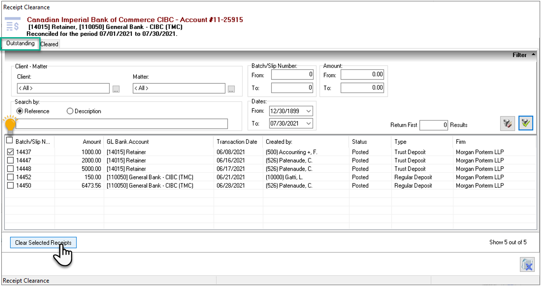Viewport: 541px width, 286px height.
Task: Toggle the select-all checkbox in the header
Action: (9, 140)
